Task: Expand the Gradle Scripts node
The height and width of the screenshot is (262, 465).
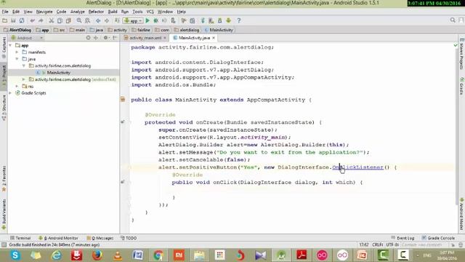Action: [11, 93]
